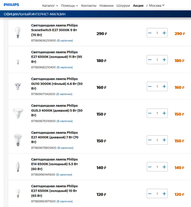Open the Акции menu item
Screen dimensions: 191x207
click(x=138, y=6)
